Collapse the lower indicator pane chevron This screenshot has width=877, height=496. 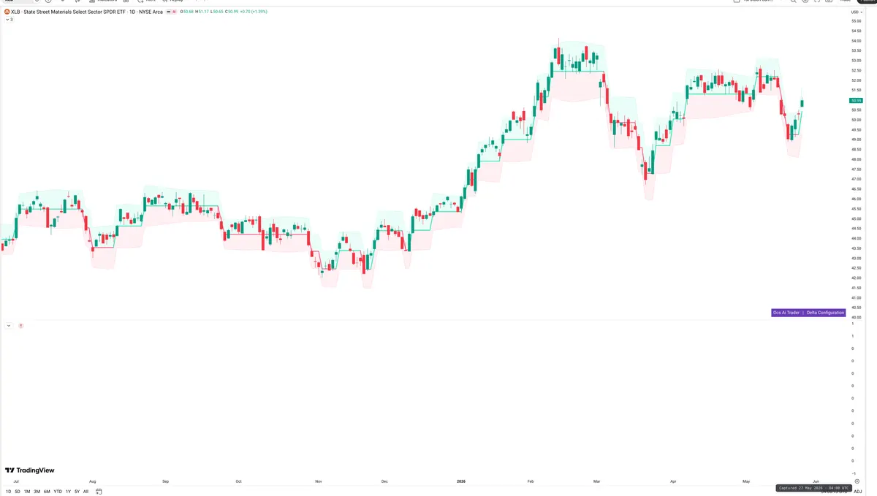[x=9, y=326]
